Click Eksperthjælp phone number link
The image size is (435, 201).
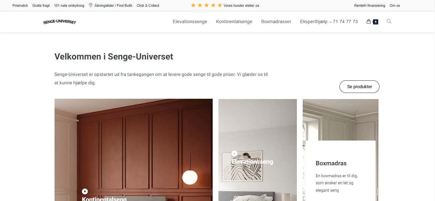point(329,22)
